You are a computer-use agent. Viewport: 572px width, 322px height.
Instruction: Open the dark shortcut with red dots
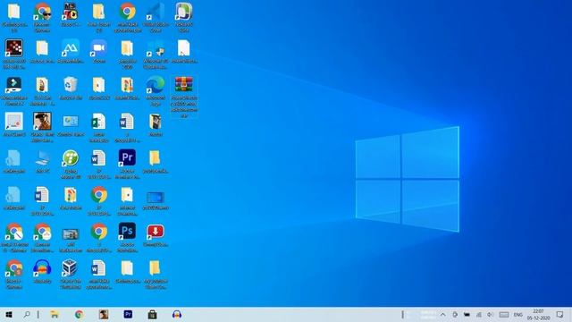coord(14,54)
